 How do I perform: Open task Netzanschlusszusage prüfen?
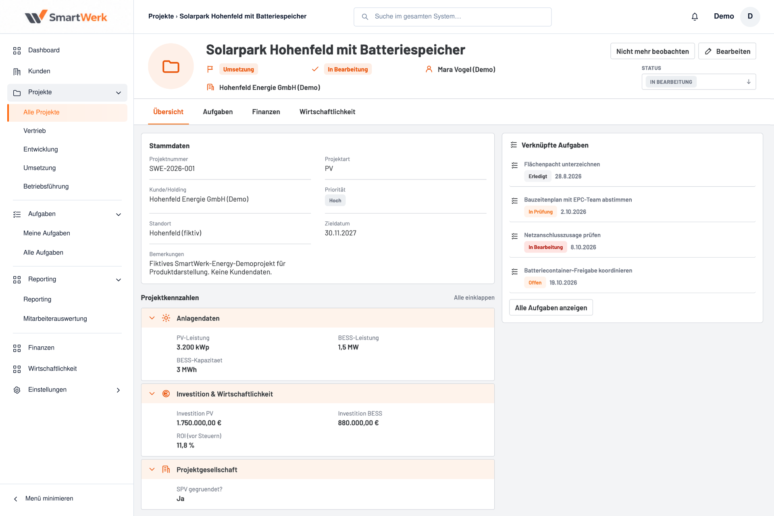(562, 235)
